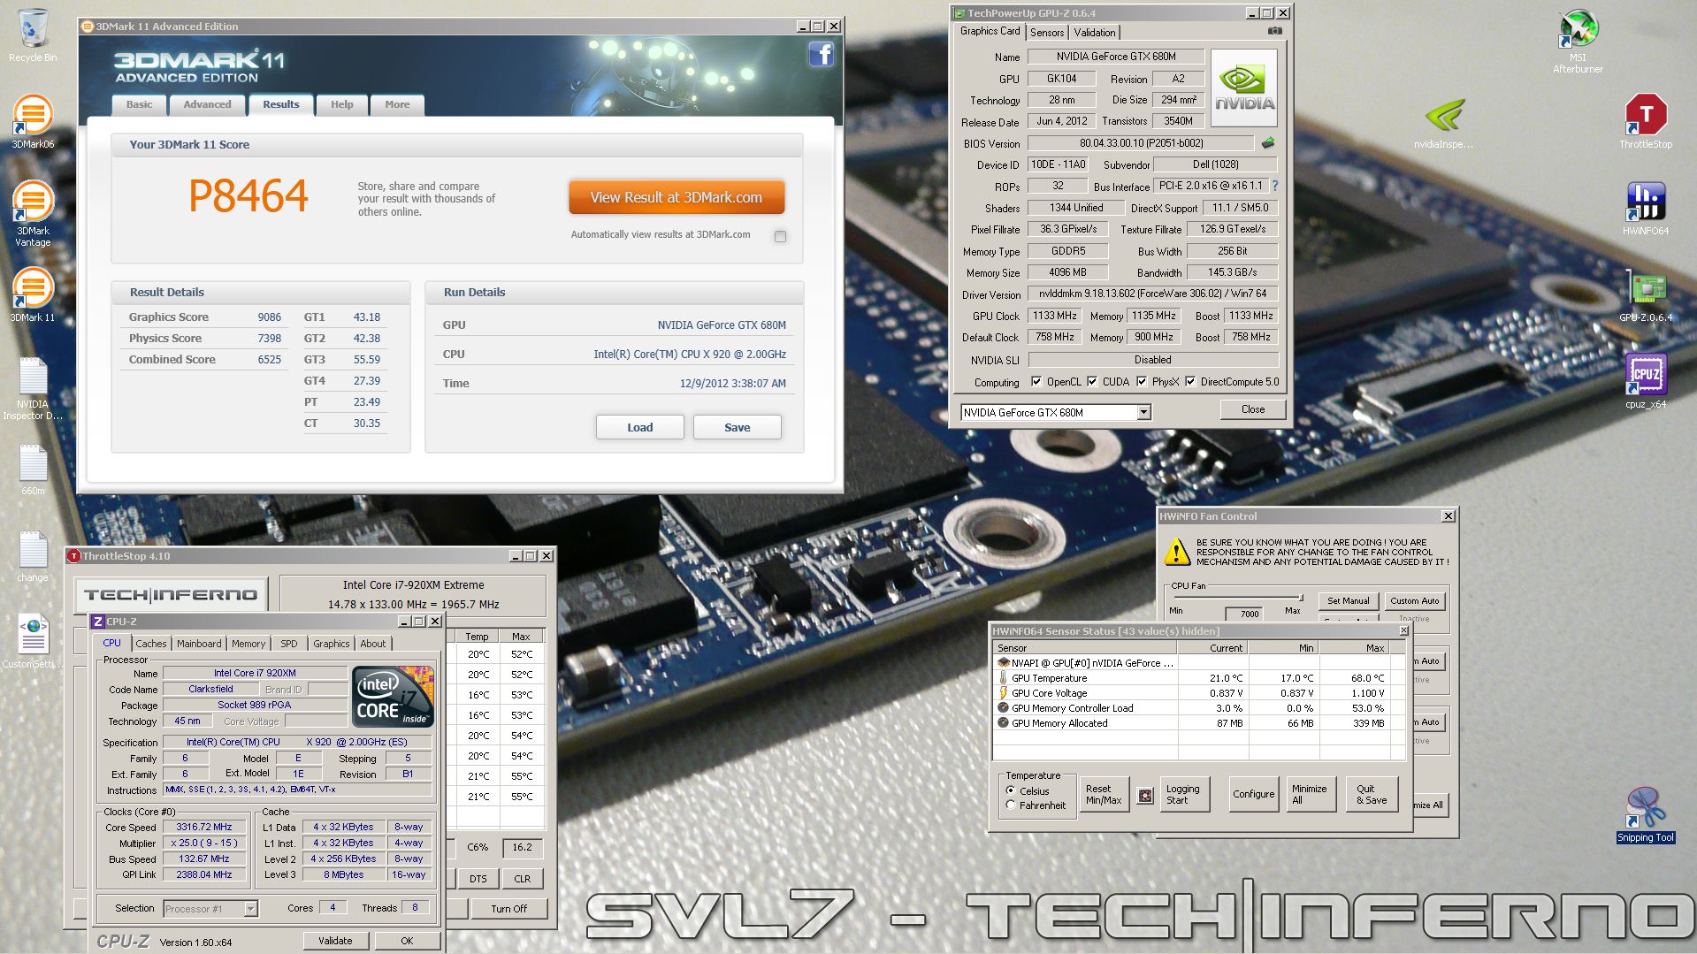Open the 'change' file icon on desktop
Image resolution: width=1697 pixels, height=954 pixels.
(x=33, y=556)
